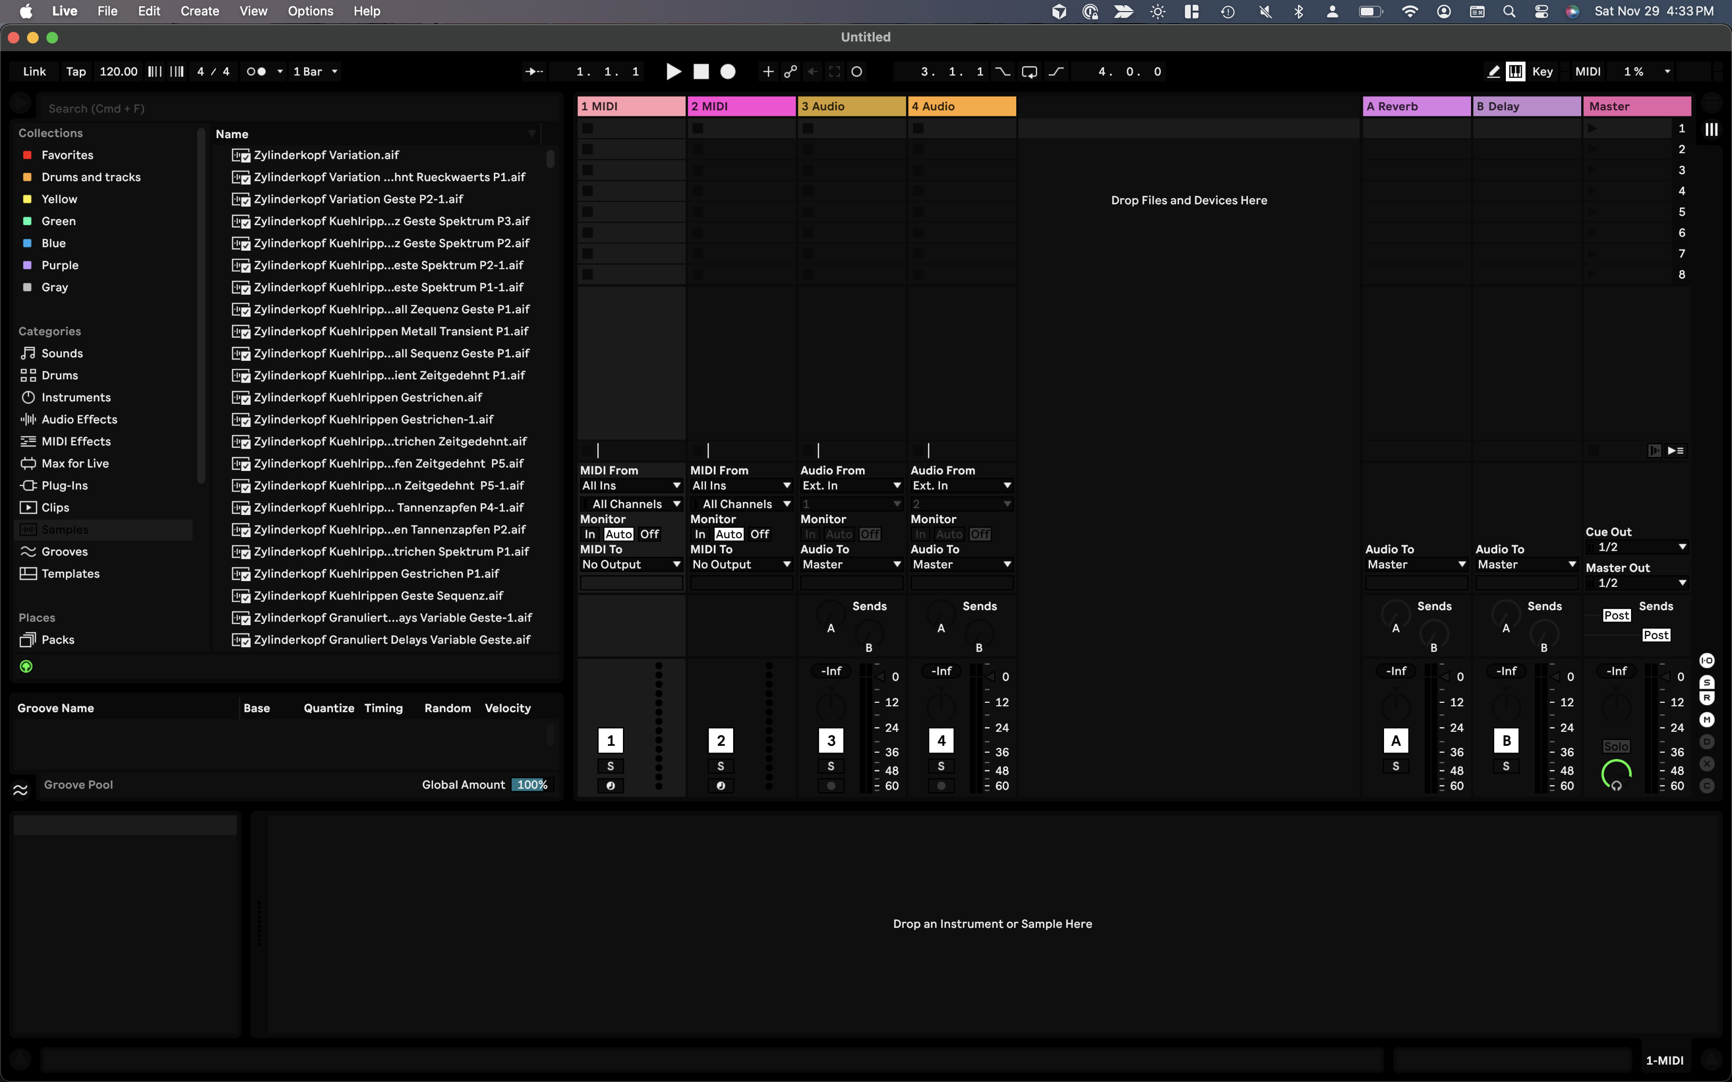The image size is (1732, 1082).
Task: Select Audio Effects category in browser
Action: [x=79, y=419]
